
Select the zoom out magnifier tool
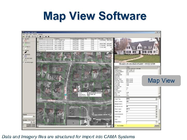(x=35, y=37)
